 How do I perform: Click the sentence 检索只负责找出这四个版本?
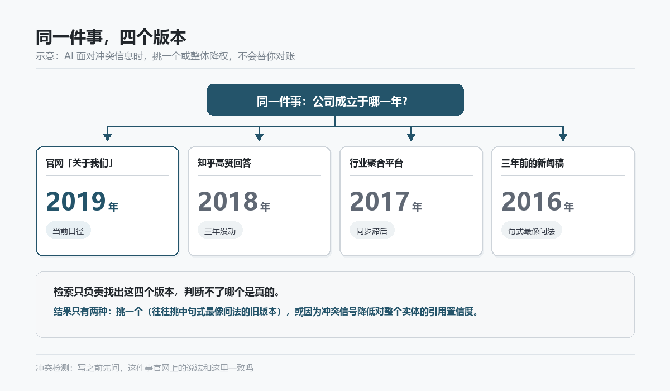[x=166, y=292]
